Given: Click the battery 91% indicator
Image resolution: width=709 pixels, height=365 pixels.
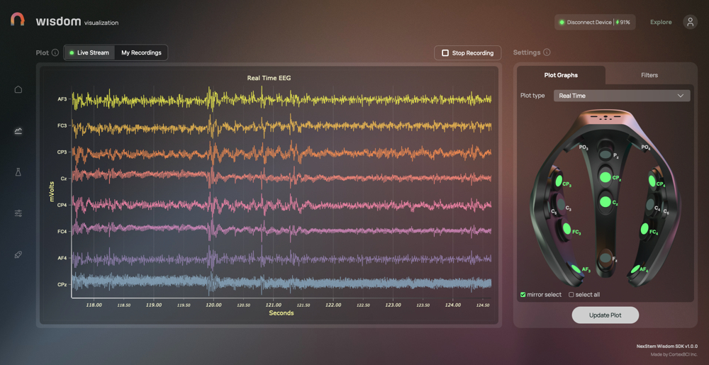Looking at the screenshot, I should tap(623, 22).
